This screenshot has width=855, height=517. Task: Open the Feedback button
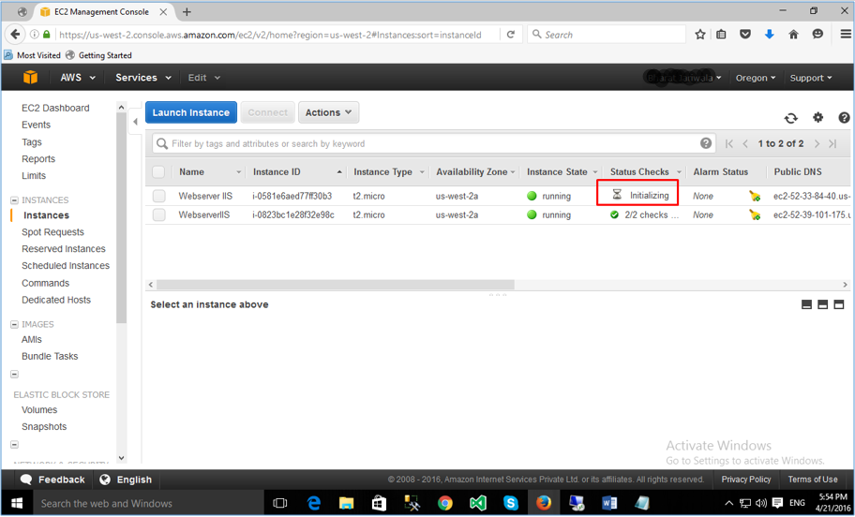pyautogui.click(x=52, y=480)
